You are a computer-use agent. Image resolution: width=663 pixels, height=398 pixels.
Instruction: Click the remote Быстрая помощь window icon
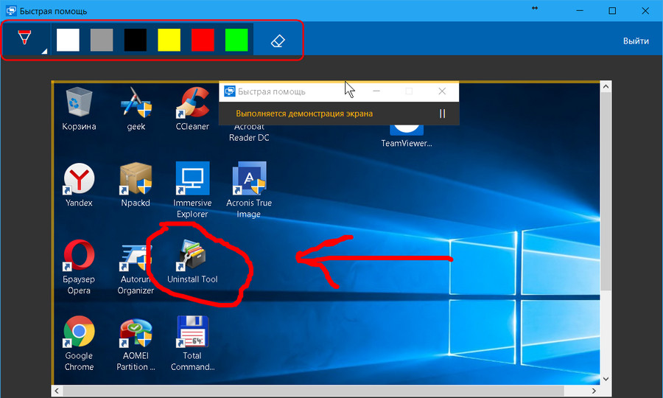coord(230,91)
